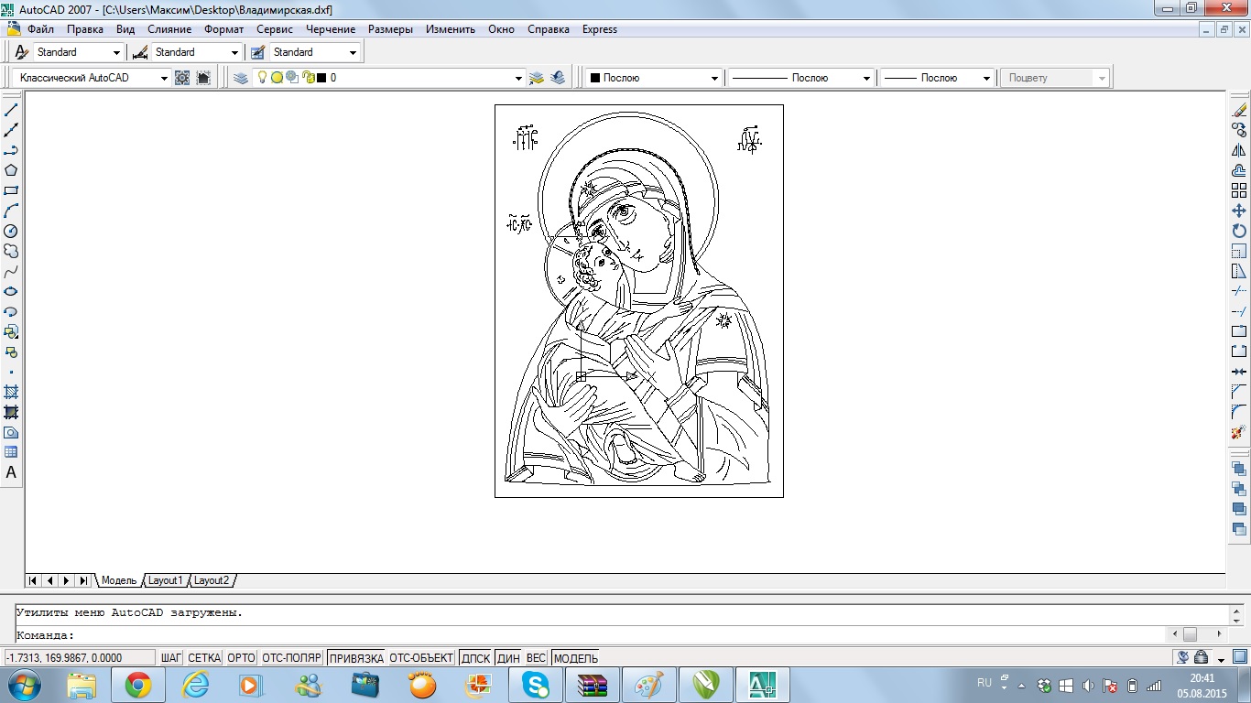Open the Размеры menu

point(391,29)
